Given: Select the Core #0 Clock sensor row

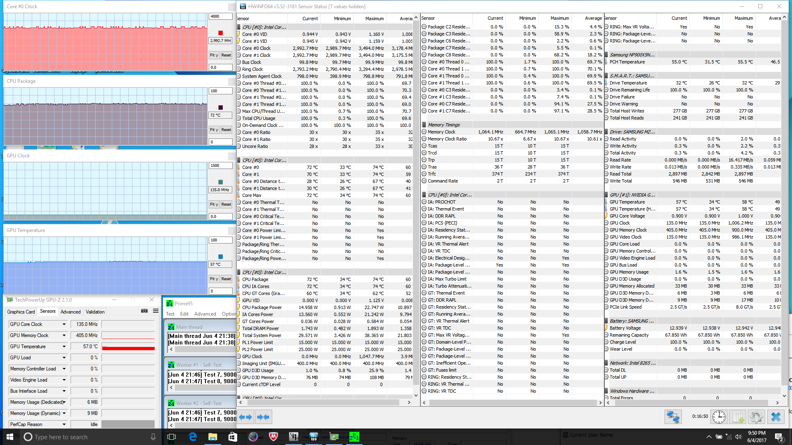Looking at the screenshot, I should (x=325, y=48).
